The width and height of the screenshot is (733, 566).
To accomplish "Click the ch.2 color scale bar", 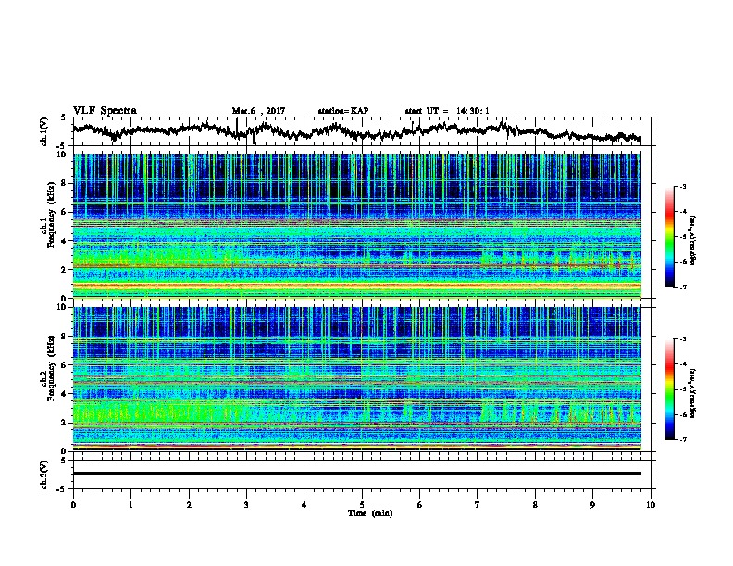I will [x=670, y=389].
